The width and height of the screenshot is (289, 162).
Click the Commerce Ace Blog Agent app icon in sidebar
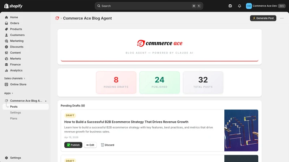7,101
